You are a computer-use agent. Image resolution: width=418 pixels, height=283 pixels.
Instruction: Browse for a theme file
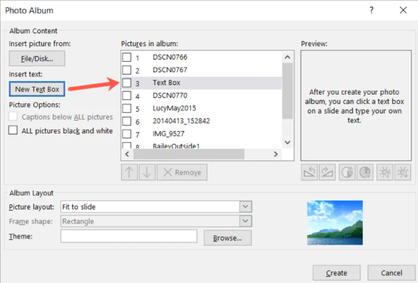[x=228, y=238]
